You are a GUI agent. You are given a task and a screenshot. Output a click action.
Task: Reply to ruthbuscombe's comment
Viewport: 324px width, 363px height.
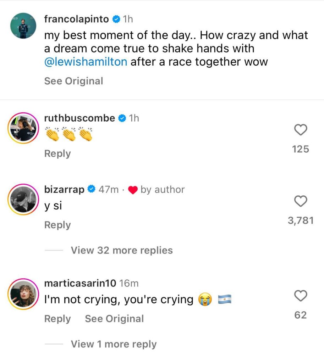tap(57, 154)
